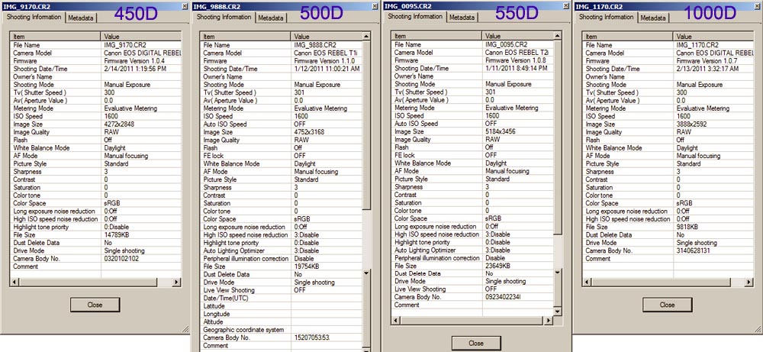Click the up scroll arrow in the IMG_0095.CR2 list
Screen dimensions: 763x352
point(558,36)
